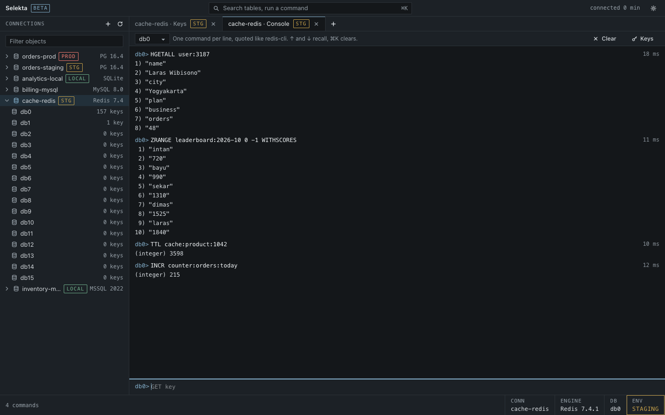The image size is (665, 415).
Task: Click the Filter objects field
Action: [64, 41]
